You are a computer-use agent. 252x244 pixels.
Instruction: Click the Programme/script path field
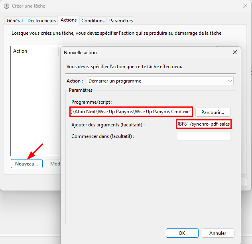[131, 112]
